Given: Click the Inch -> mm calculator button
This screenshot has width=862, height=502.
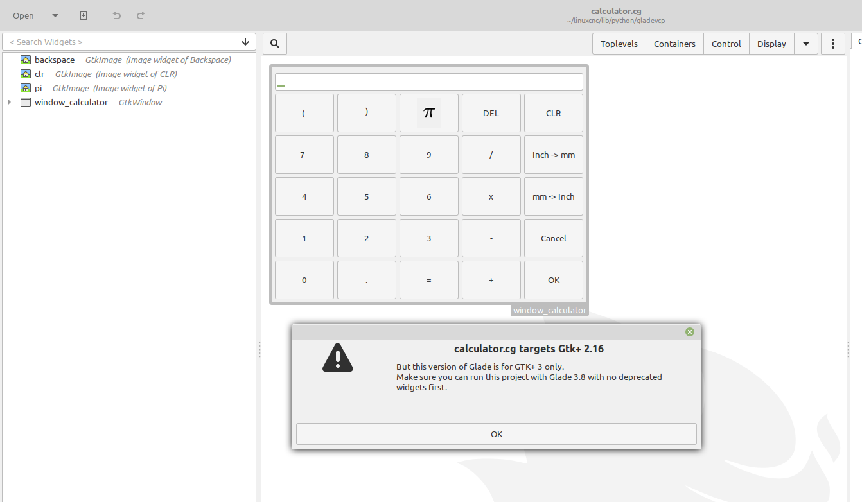Looking at the screenshot, I should 553,155.
